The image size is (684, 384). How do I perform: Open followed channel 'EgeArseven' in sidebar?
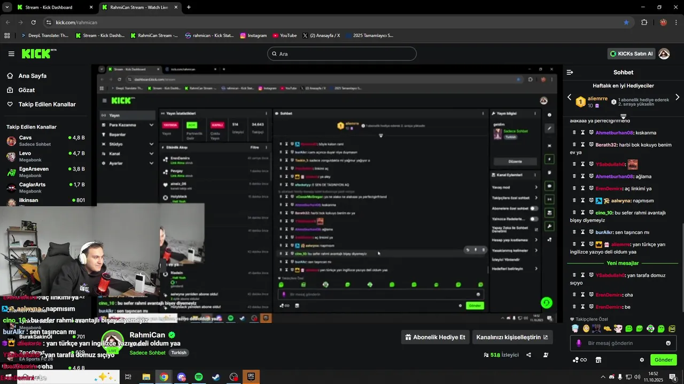coord(45,172)
